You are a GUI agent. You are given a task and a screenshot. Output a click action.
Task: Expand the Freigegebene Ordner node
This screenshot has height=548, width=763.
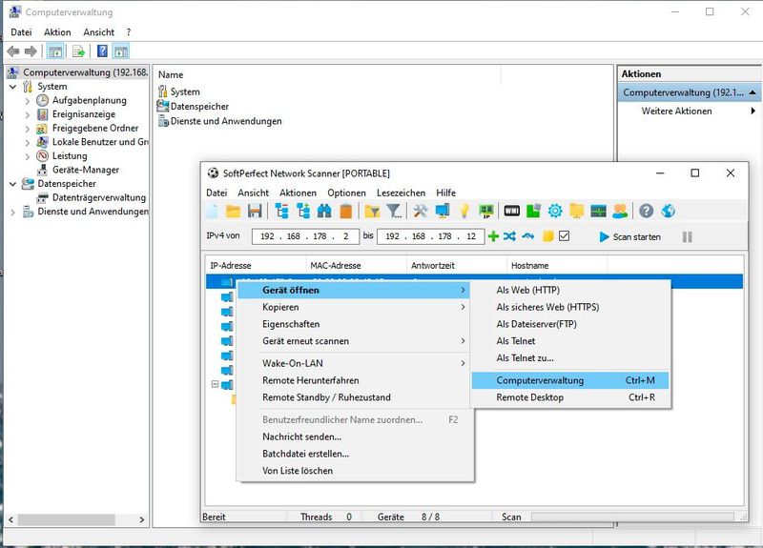28,129
